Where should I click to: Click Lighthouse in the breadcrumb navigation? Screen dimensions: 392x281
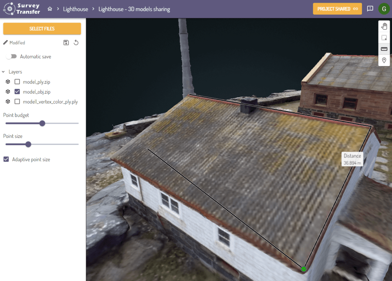point(75,9)
